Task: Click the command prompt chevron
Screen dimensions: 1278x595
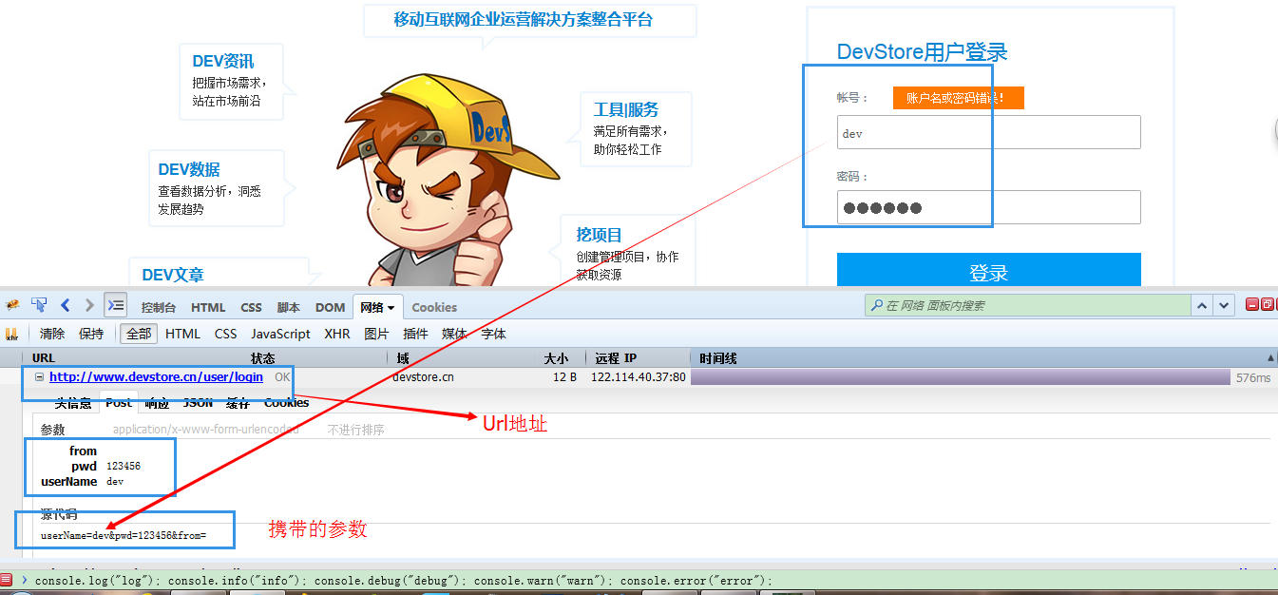Action: [25, 580]
